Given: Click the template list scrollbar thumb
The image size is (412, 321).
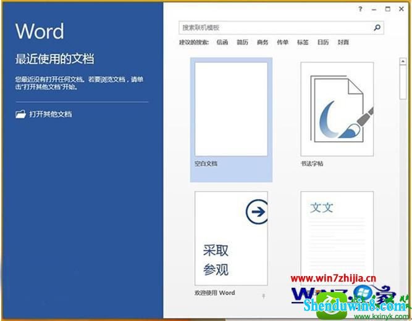Looking at the screenshot, I should click(403, 83).
